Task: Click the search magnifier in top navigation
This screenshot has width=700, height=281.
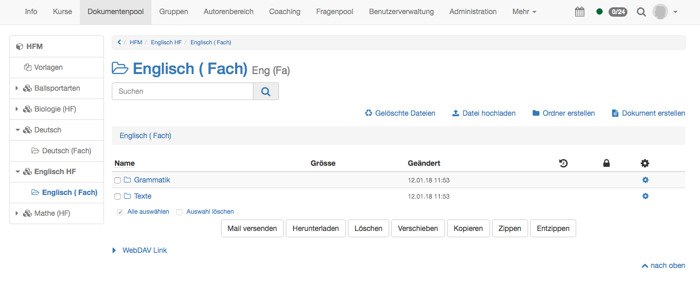Action: [x=641, y=11]
